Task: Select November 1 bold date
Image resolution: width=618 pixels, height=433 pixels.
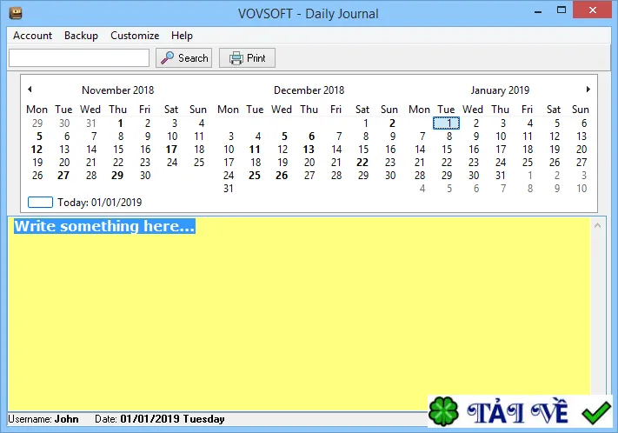Action: (x=120, y=123)
